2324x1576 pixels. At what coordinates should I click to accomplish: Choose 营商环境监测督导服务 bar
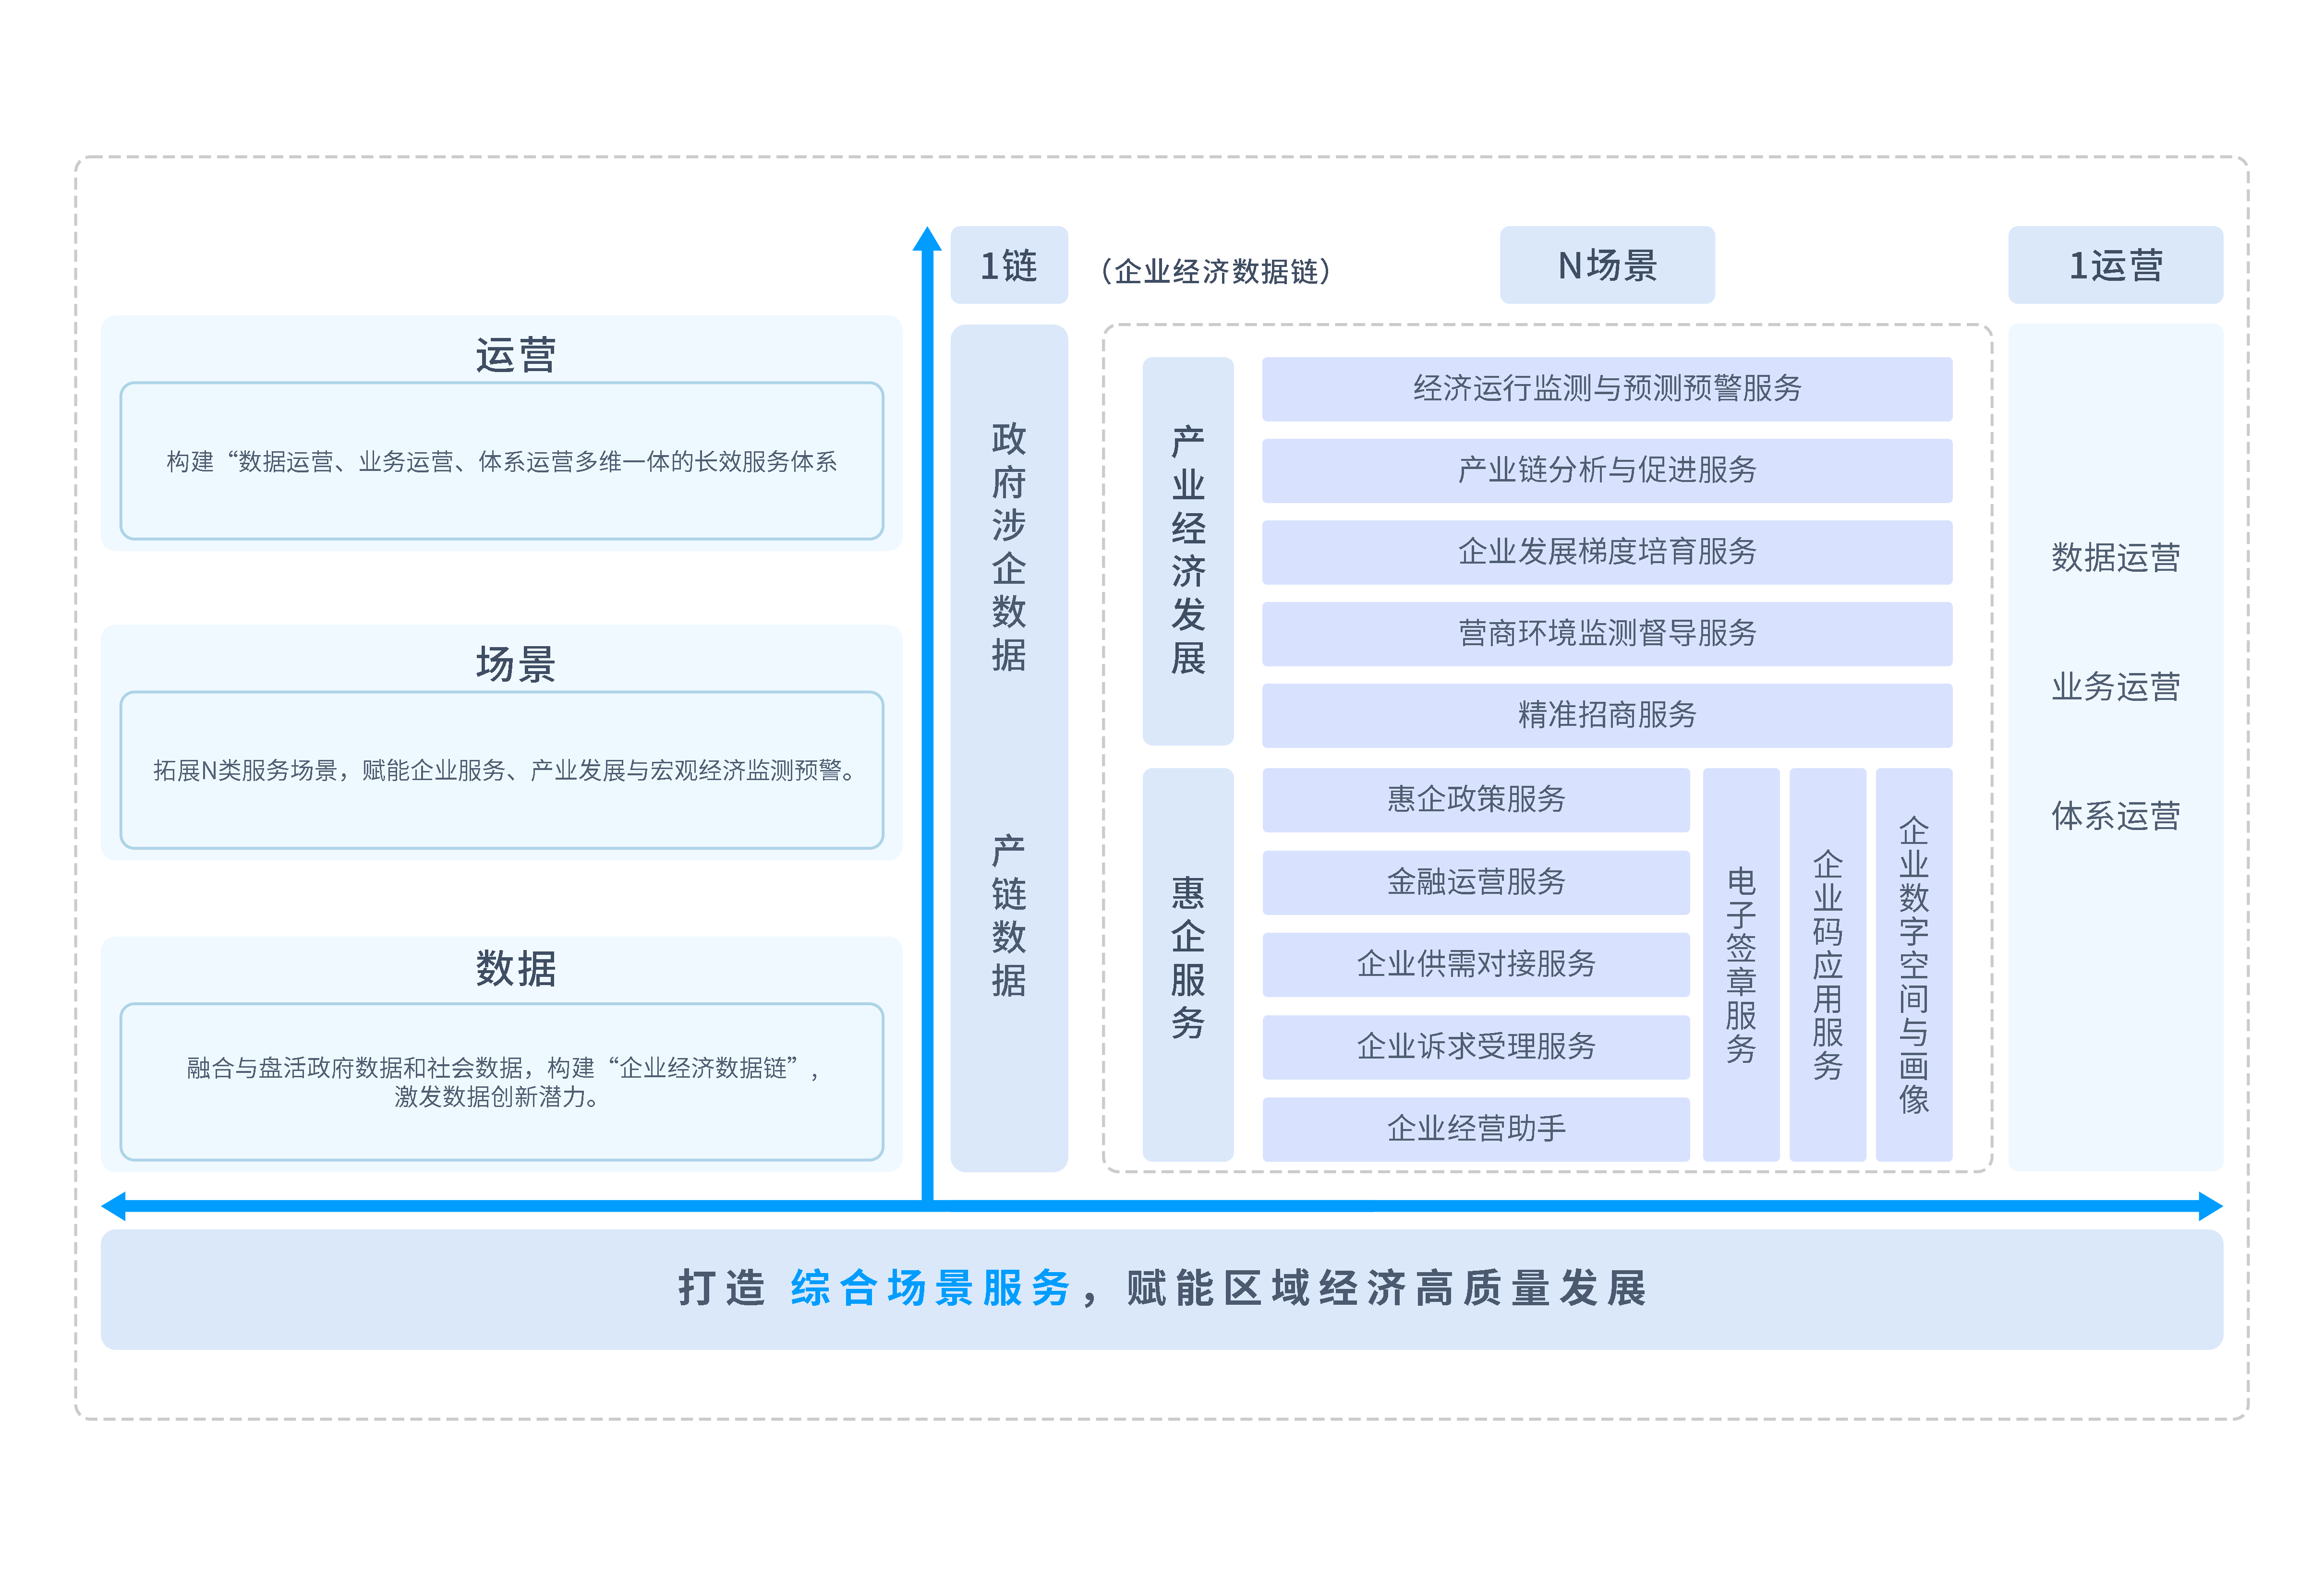coord(1607,634)
